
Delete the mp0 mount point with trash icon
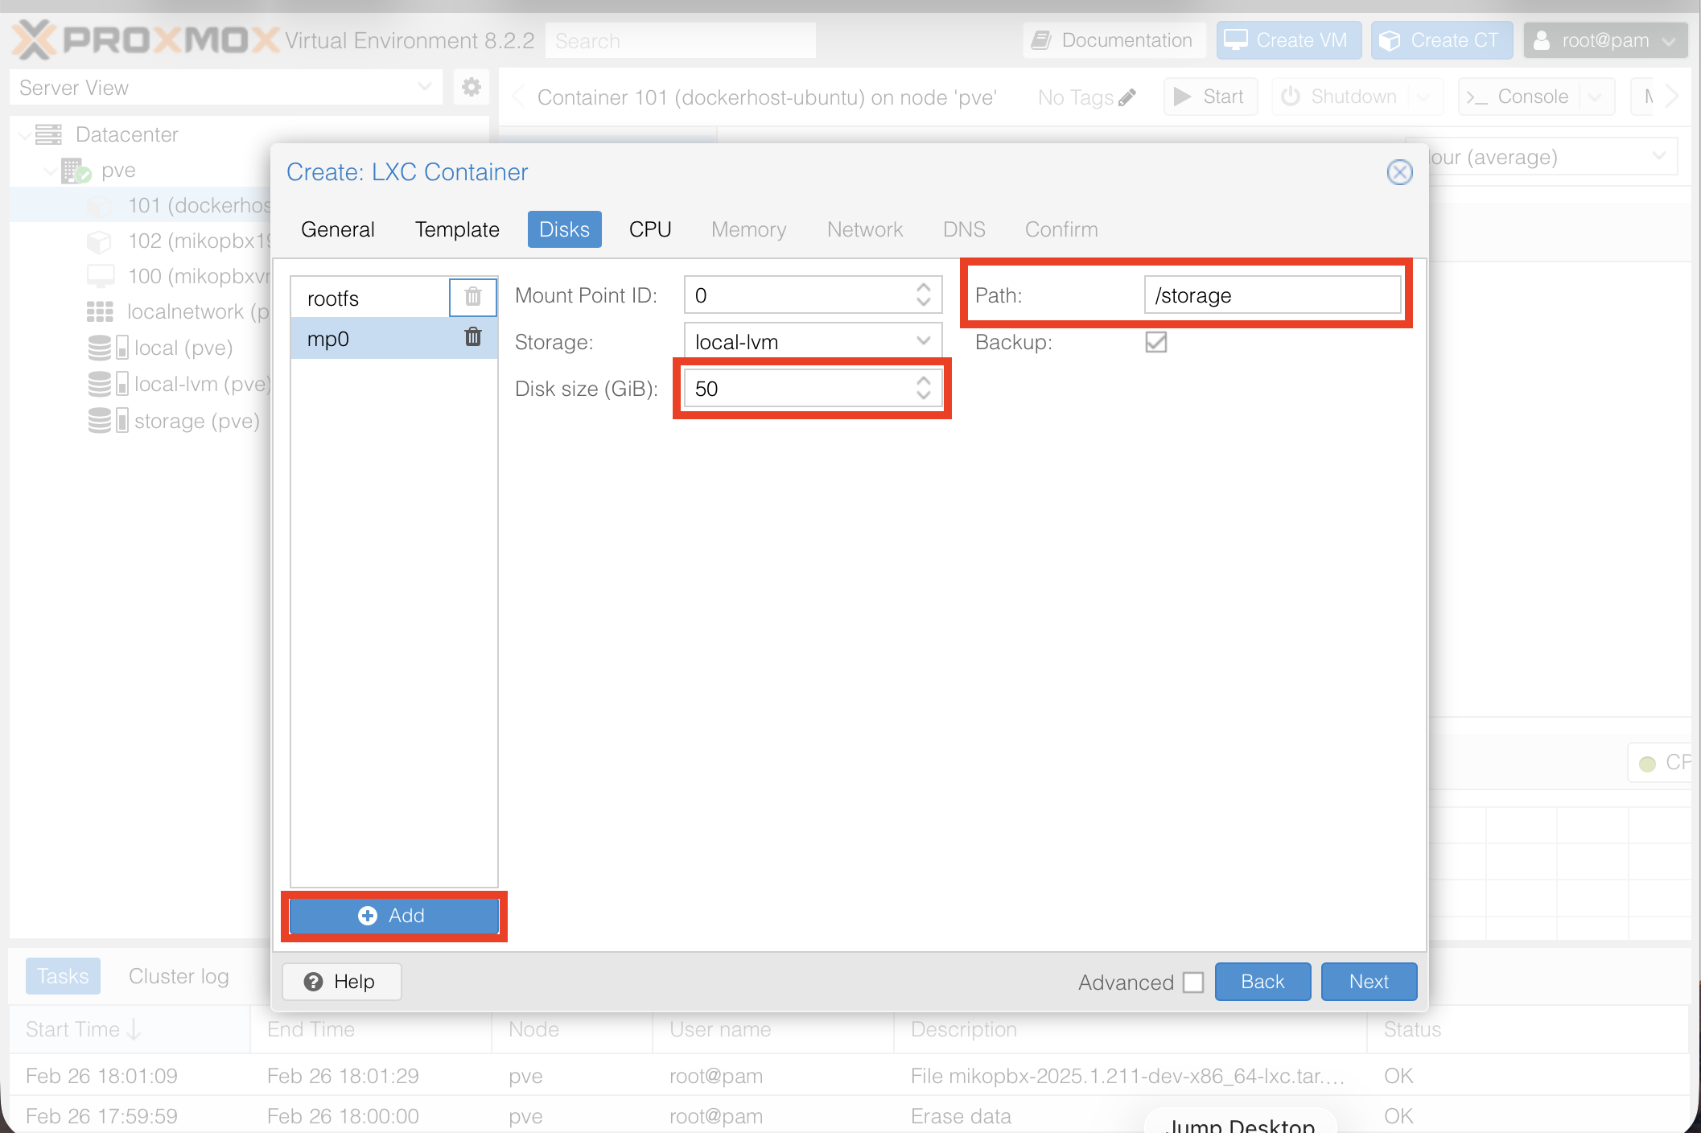(x=473, y=337)
